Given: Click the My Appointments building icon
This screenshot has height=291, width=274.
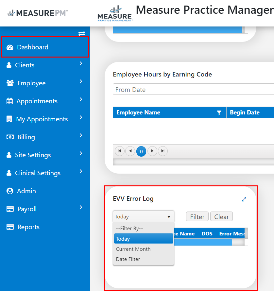Looking at the screenshot, I should coord(9,119).
